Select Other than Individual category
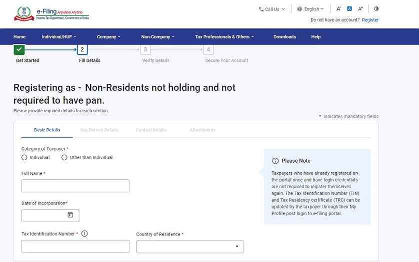 click(64, 158)
